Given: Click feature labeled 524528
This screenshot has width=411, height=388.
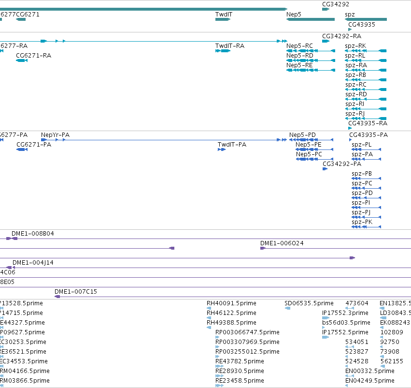Looking at the screenshot, I should (x=346, y=366).
